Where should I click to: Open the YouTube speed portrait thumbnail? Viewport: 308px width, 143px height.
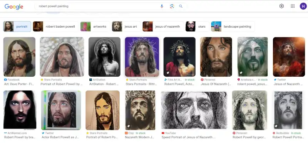click(194, 110)
